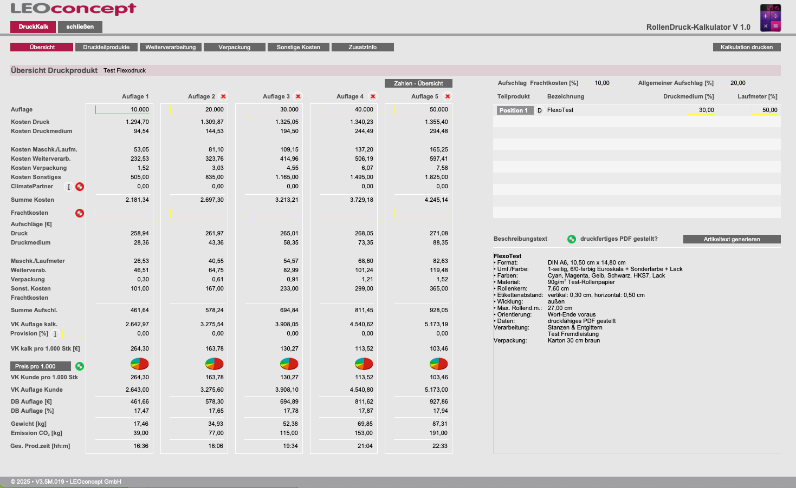Remove Auflage 4 with red X
796x488 pixels.
[x=373, y=96]
